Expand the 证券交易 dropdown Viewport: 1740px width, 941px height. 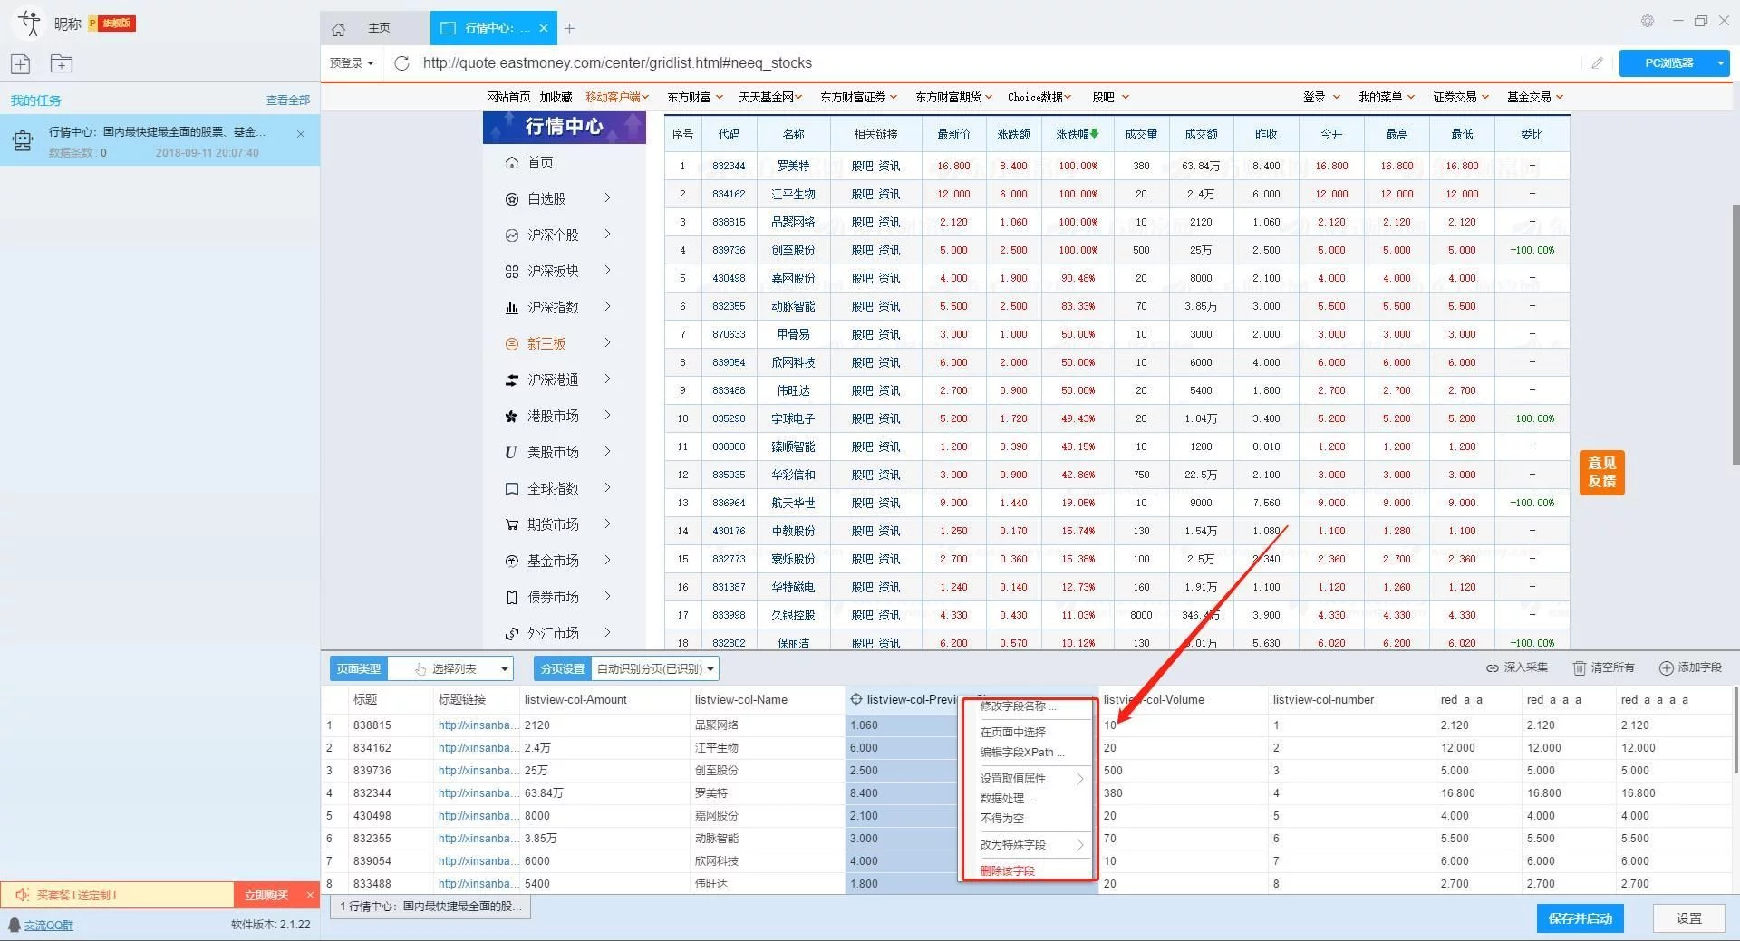[x=1461, y=97]
